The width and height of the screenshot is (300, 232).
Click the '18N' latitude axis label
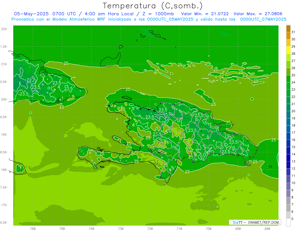4,170
